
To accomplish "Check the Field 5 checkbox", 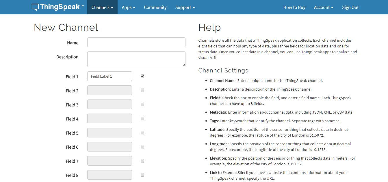I will (142, 133).
